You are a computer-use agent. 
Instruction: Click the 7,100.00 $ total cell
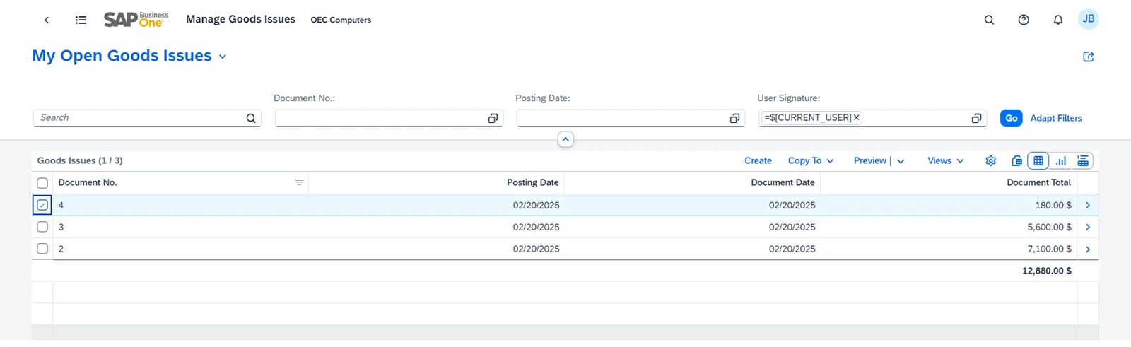pos(1049,249)
